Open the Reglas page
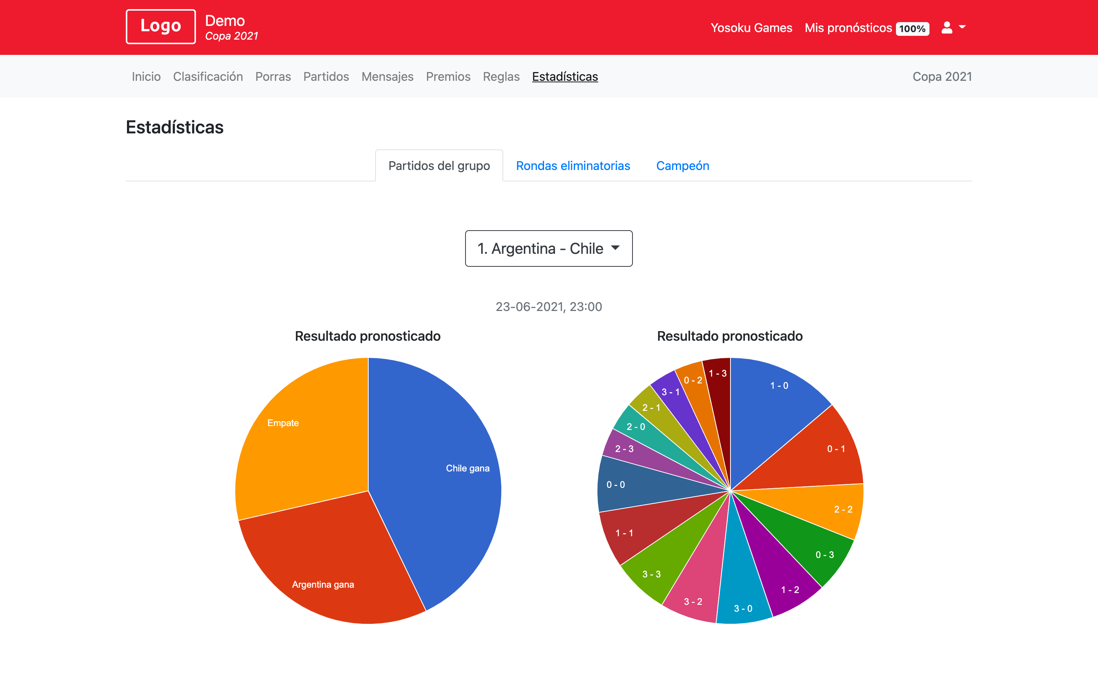Screen dimensions: 1098x686 (x=501, y=76)
